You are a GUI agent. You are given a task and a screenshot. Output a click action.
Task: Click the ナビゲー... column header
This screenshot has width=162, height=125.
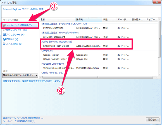pyautogui.click(x=152, y=20)
